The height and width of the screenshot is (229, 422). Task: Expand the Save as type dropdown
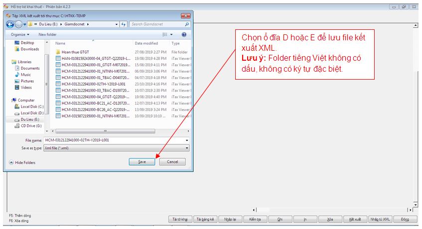(187, 148)
